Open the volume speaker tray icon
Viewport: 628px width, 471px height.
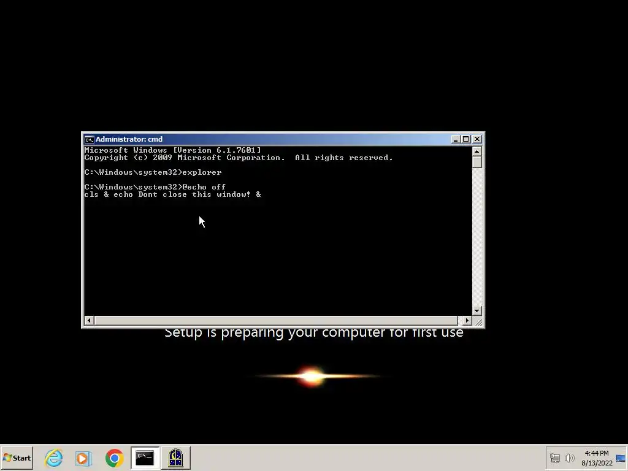pos(569,458)
